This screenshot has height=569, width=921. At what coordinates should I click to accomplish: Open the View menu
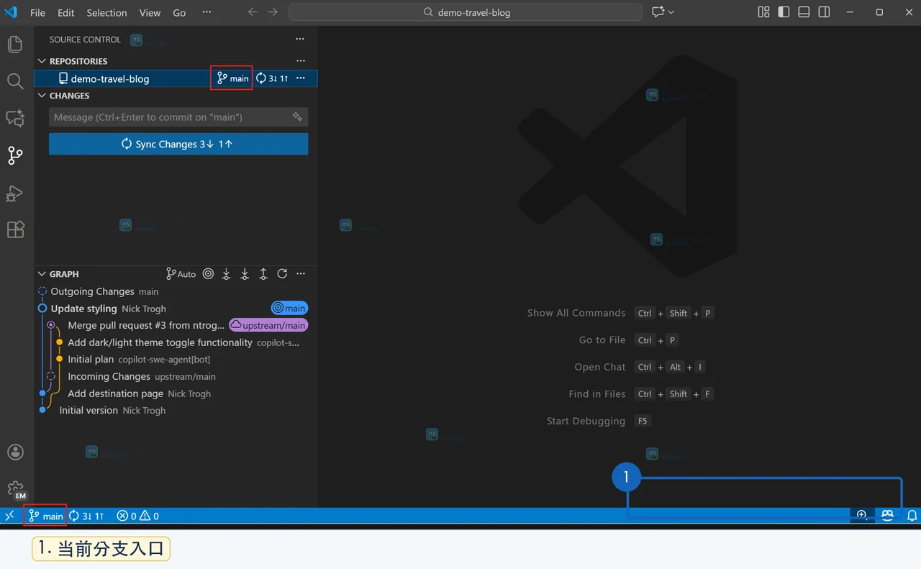[x=150, y=12]
